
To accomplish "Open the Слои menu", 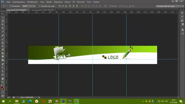I will [x=42, y=2].
